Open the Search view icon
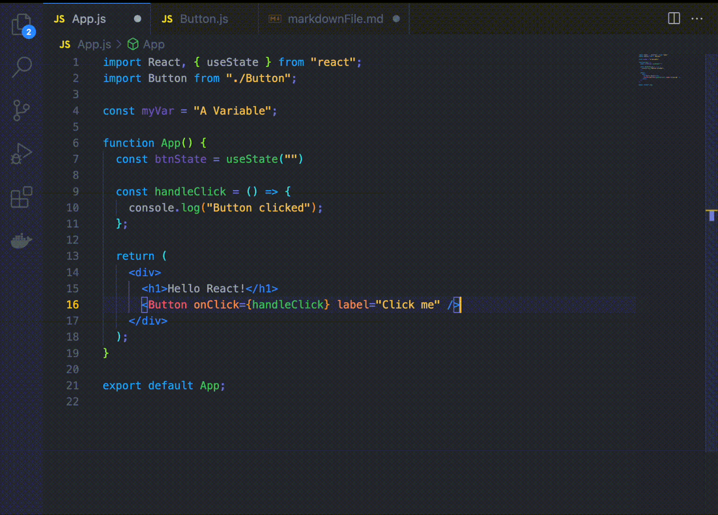The image size is (718, 515). coord(22,67)
